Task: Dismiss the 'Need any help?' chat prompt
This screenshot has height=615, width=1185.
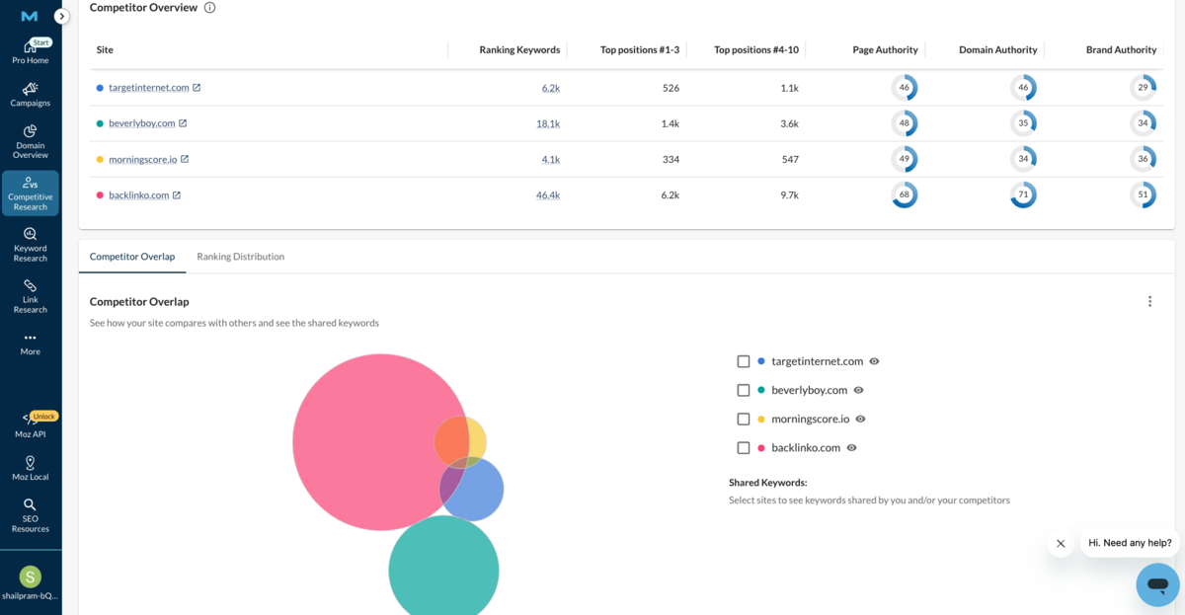Action: point(1061,543)
